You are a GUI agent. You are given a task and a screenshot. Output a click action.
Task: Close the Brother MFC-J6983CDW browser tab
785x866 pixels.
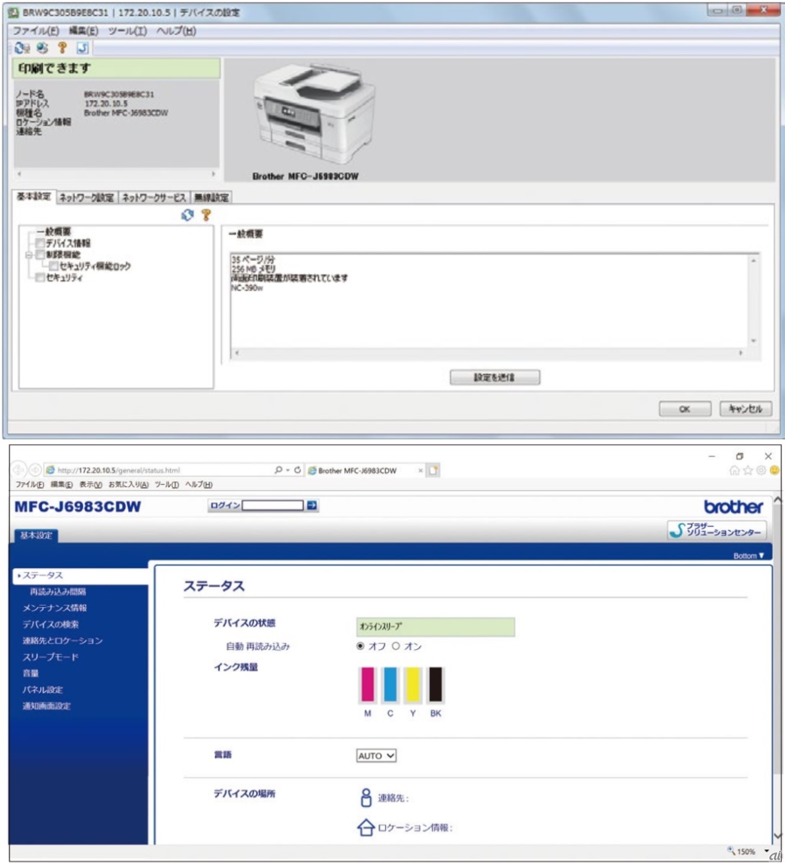421,470
